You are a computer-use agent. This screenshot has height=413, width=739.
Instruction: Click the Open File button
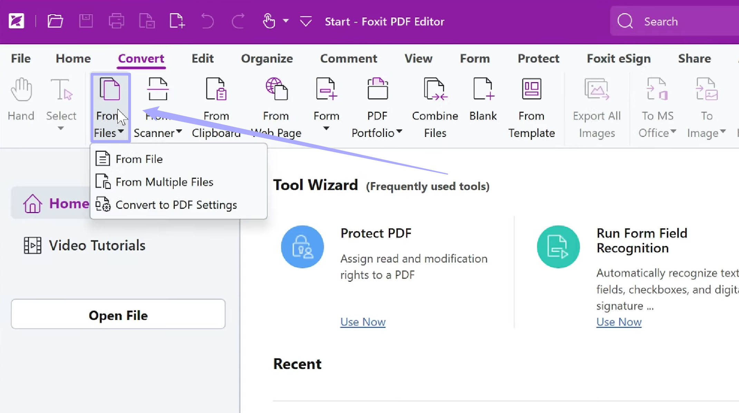pyautogui.click(x=118, y=315)
